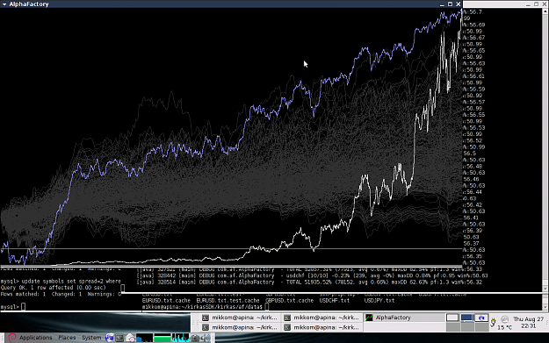Click the AlphaFactory chart icon in taskbar
549x343 pixels.
(369, 318)
